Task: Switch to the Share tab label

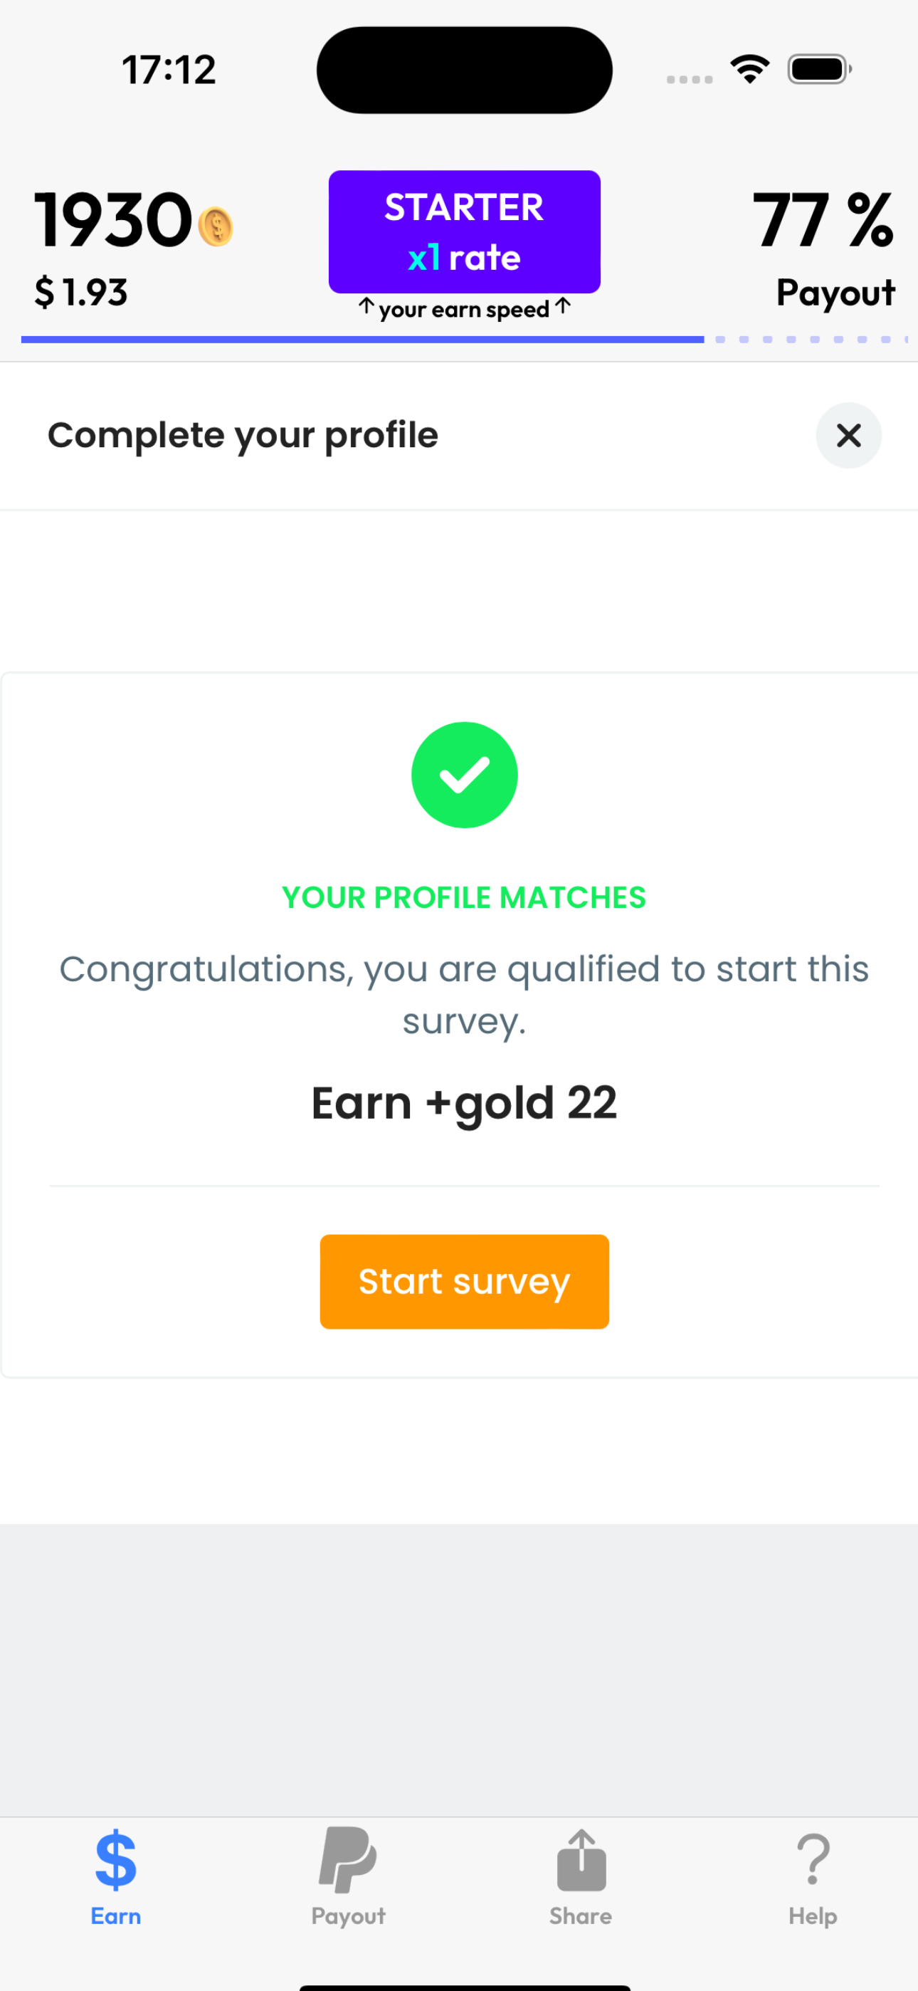Action: tap(581, 1916)
